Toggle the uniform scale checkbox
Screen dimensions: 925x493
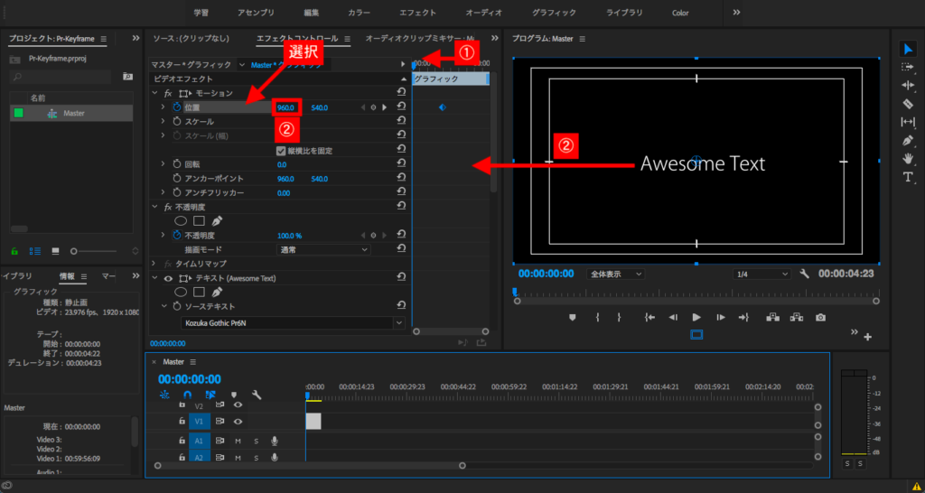[281, 150]
